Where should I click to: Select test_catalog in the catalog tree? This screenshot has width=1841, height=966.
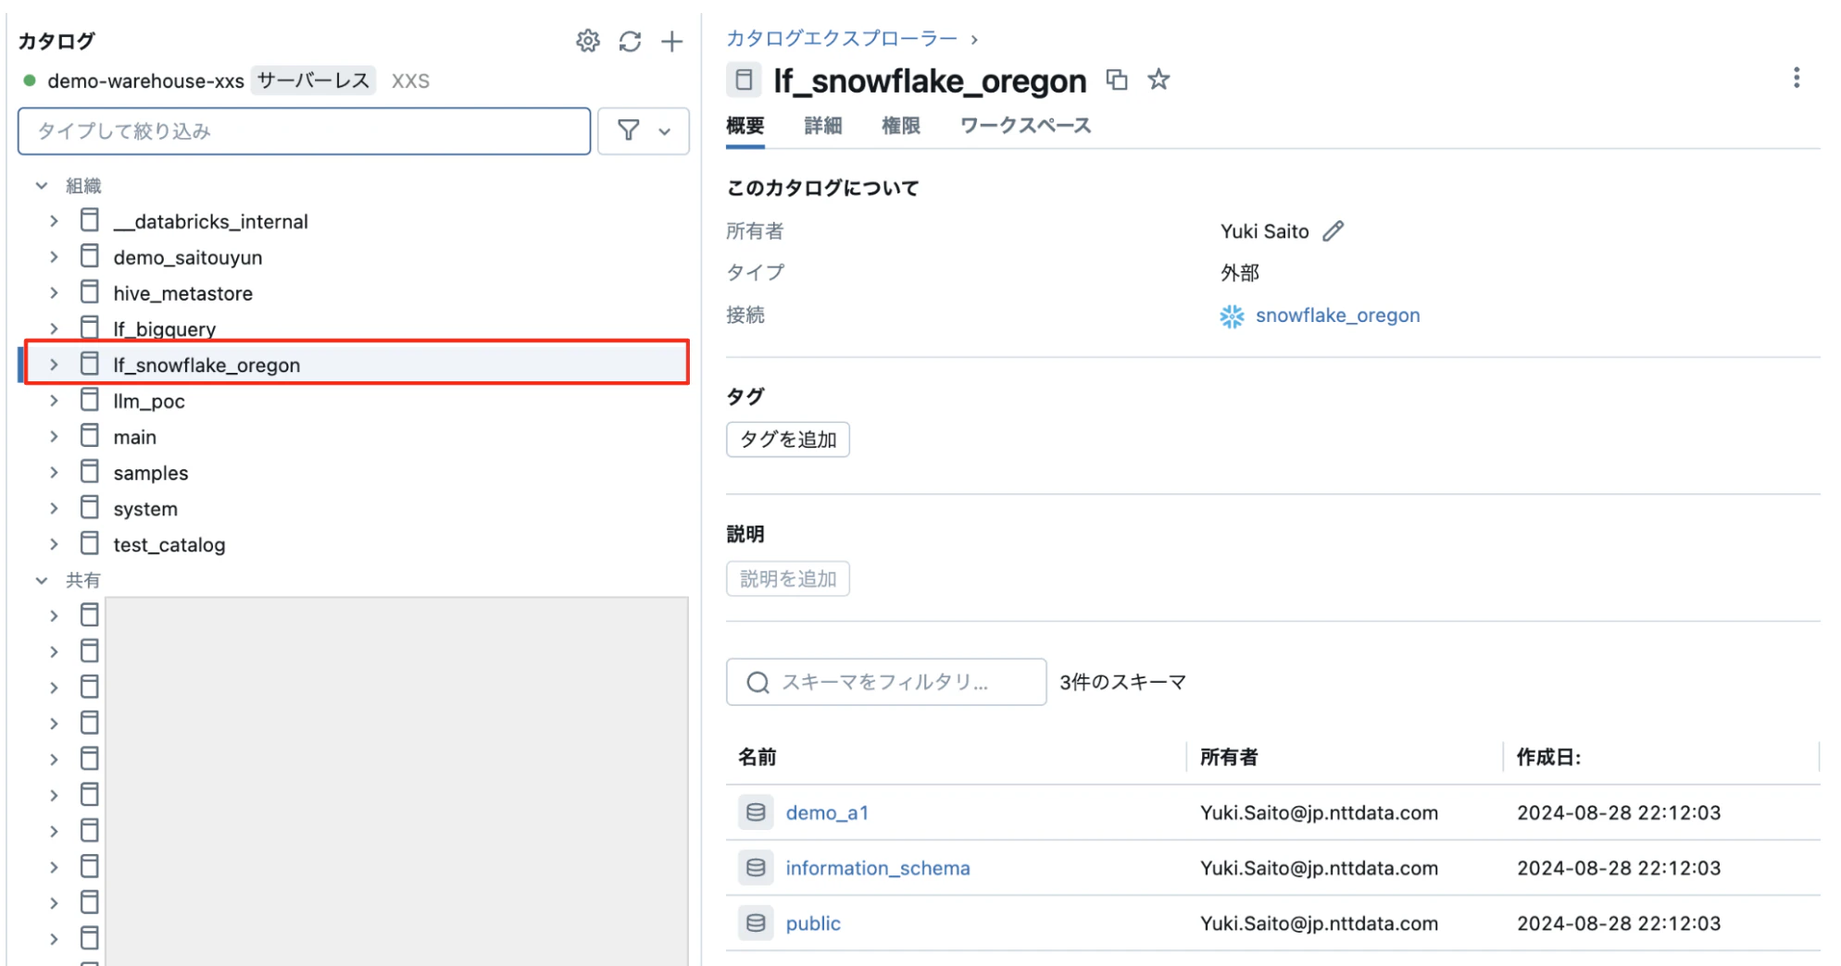[x=169, y=545]
